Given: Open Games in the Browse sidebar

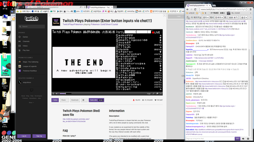Looking at the screenshot, I should point(25,37).
